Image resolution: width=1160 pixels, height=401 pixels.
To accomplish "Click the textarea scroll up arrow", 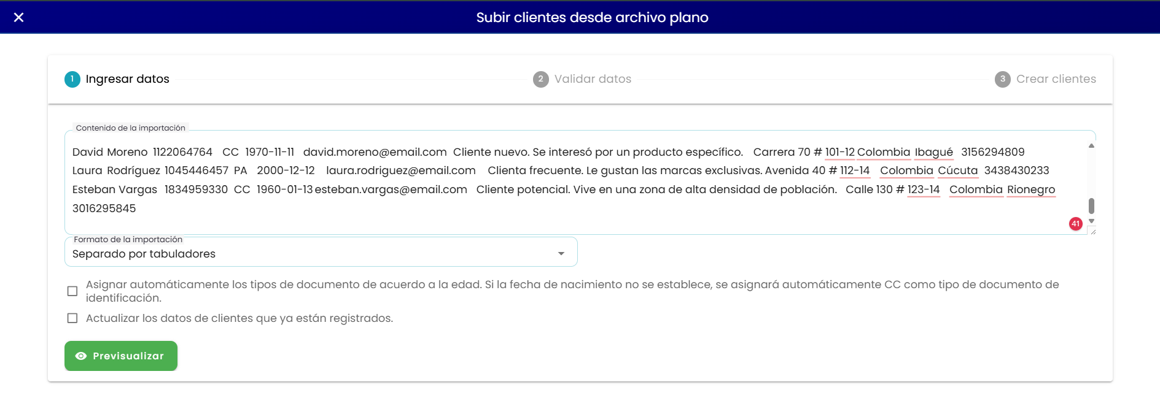I will click(1091, 145).
